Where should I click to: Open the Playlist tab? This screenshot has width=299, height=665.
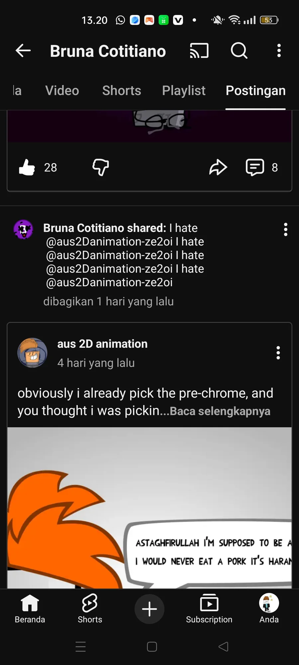pos(184,91)
